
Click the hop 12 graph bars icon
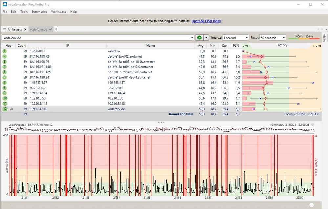coord(11,109)
